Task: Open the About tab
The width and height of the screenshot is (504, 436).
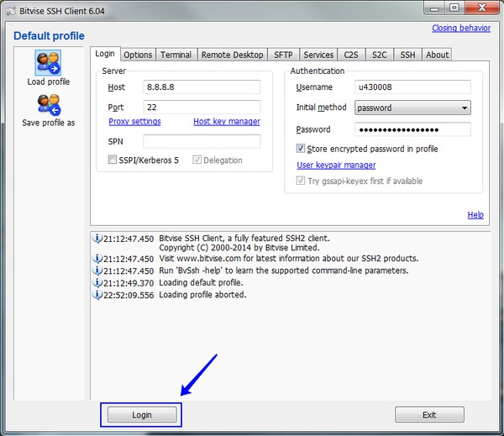Action: (437, 55)
